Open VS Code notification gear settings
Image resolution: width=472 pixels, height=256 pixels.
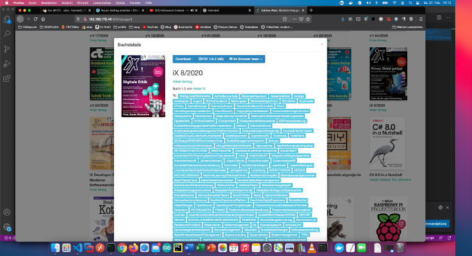(441, 207)
